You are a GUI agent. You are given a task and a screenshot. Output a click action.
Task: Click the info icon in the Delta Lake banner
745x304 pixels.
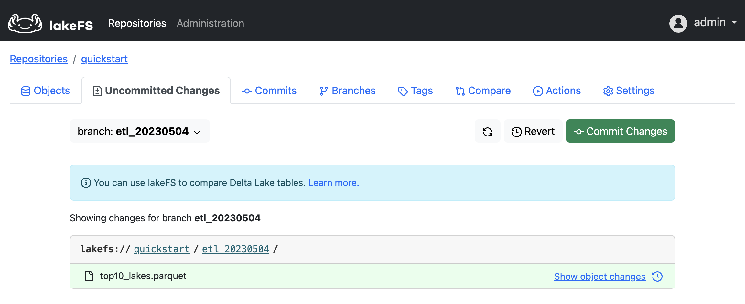(x=86, y=183)
